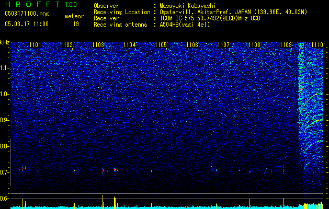
Task: Click the version number 1.0.0
Action: [x=71, y=4]
